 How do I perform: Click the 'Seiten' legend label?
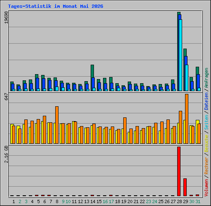click(x=206, y=122)
